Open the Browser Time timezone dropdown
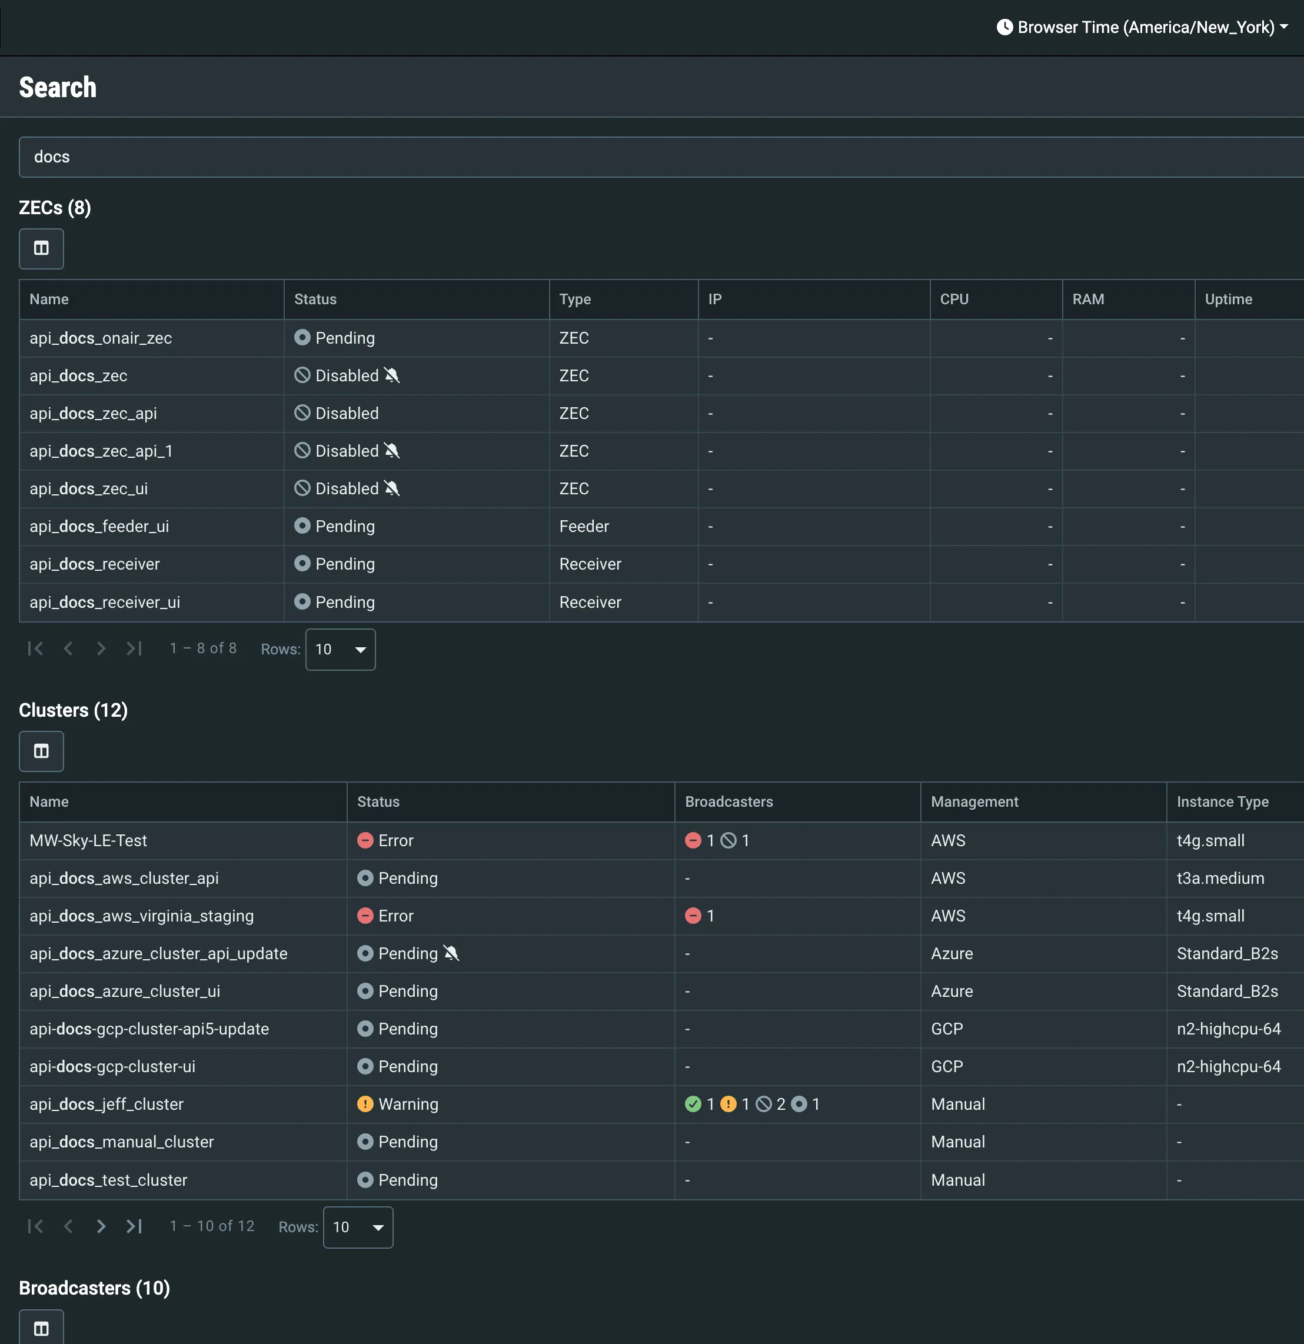This screenshot has width=1304, height=1344. pyautogui.click(x=1143, y=26)
